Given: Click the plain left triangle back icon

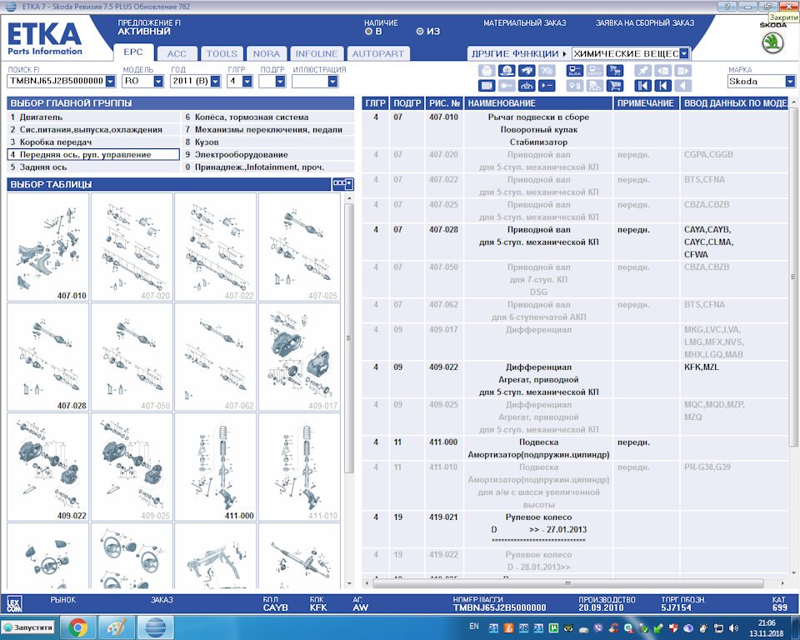Looking at the screenshot, I should (x=682, y=86).
